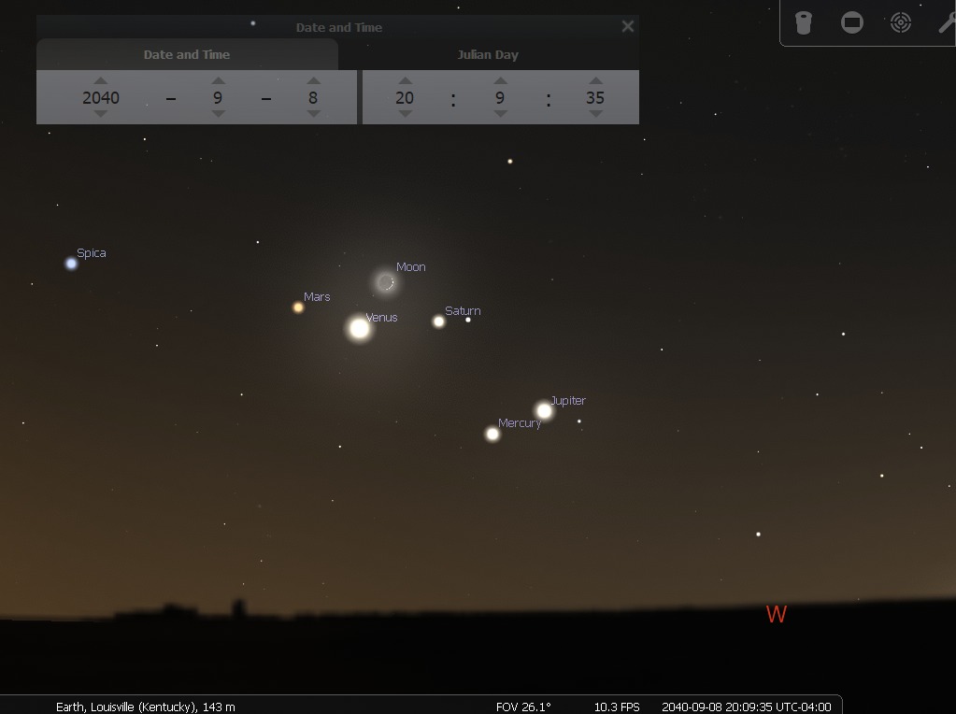Screen dimensions: 956x714
Task: Increment the month value above 9
Action: (x=219, y=80)
